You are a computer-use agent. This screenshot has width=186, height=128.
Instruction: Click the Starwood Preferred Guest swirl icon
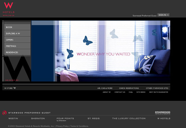tap(4, 113)
